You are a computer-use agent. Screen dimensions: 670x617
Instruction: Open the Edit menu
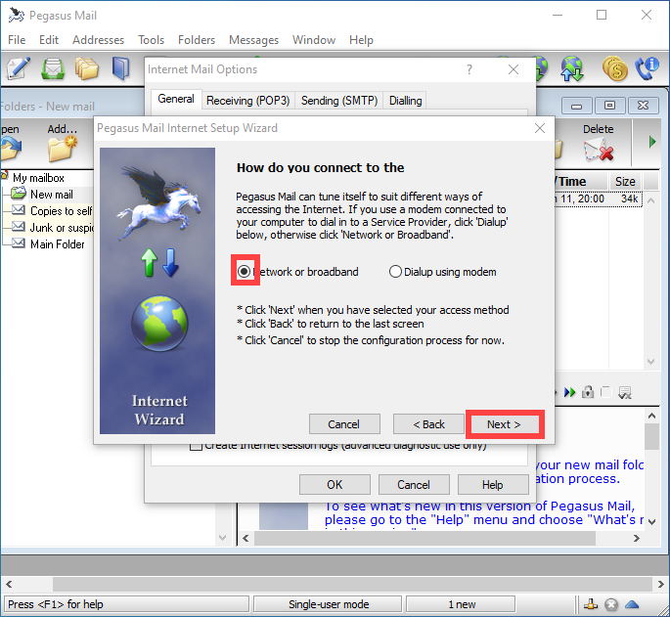[x=49, y=40]
